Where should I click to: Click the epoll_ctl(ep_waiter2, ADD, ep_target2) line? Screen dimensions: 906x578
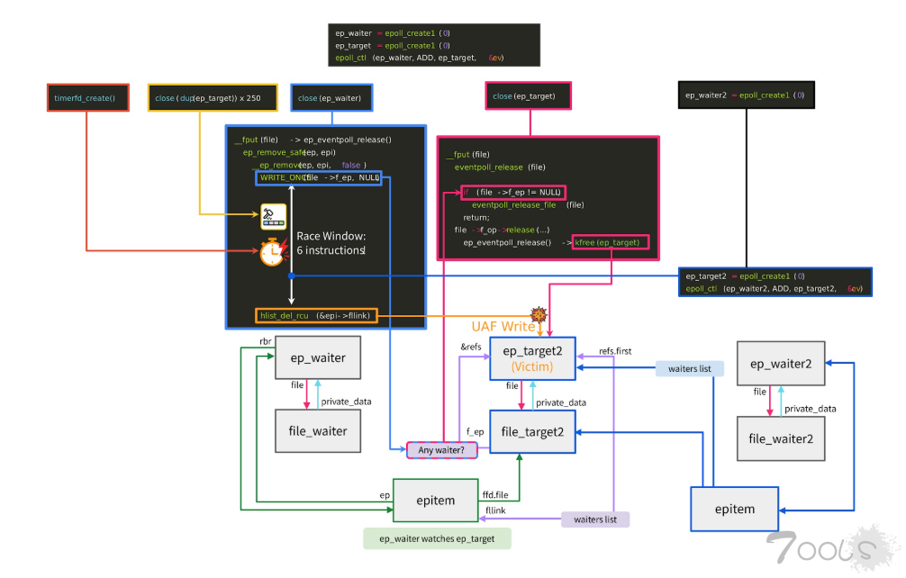pos(775,289)
